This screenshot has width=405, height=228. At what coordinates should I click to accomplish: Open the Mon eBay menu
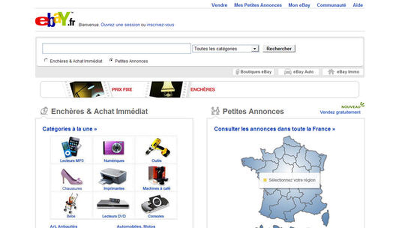point(299,5)
